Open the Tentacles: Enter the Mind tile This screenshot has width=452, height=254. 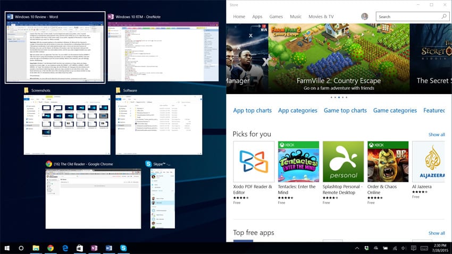(298, 173)
